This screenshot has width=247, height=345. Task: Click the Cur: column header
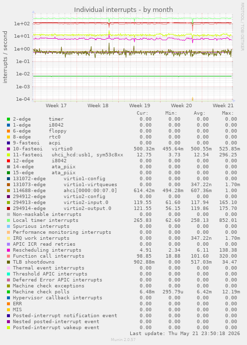[x=143, y=113]
